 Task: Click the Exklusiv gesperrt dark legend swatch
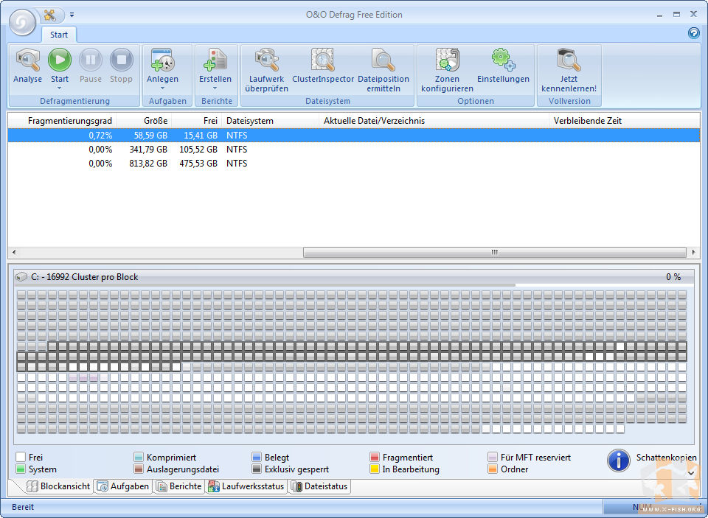pos(257,469)
